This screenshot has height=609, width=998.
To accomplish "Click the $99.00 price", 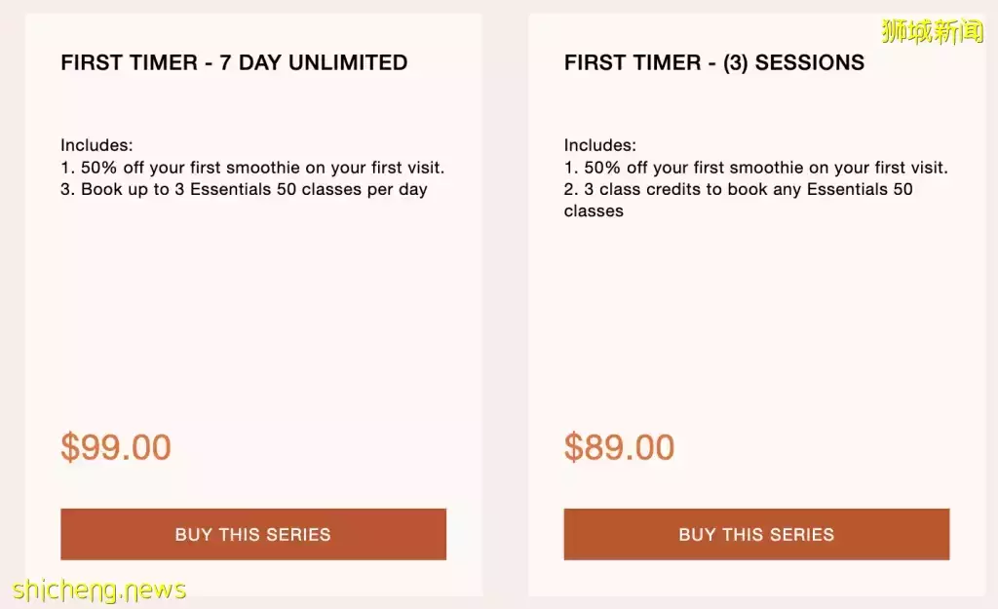I will pyautogui.click(x=116, y=447).
